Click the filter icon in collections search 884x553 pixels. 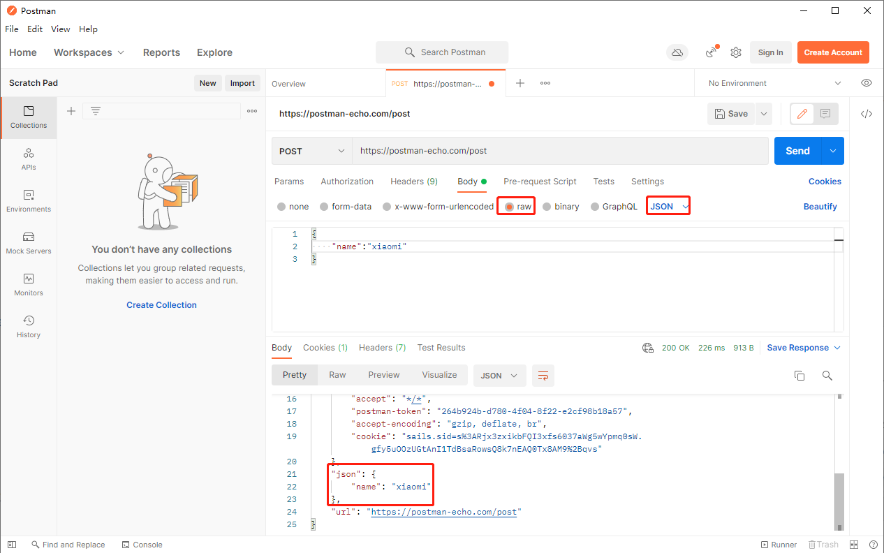(x=96, y=111)
